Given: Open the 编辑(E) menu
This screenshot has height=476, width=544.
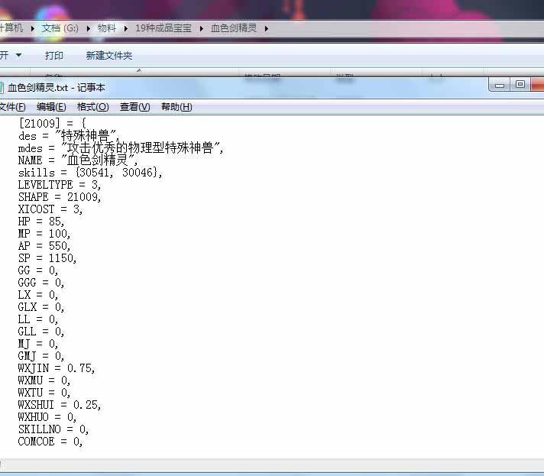Looking at the screenshot, I should click(51, 107).
